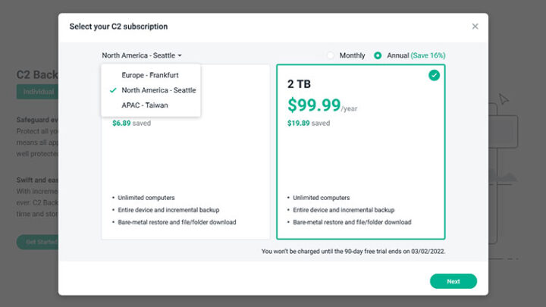Click the 2 TB plan title
The height and width of the screenshot is (307, 546).
click(x=299, y=84)
